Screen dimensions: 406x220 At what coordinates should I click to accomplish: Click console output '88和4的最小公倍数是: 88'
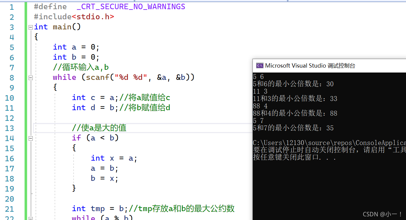[295, 113]
